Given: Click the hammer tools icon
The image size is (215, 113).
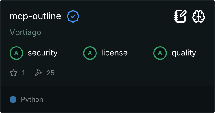Looking at the screenshot, I should pyautogui.click(x=38, y=73).
